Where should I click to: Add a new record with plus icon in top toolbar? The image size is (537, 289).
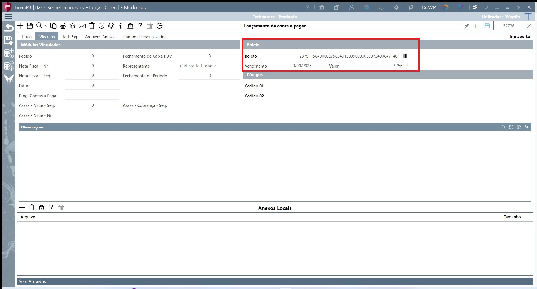pyautogui.click(x=20, y=26)
